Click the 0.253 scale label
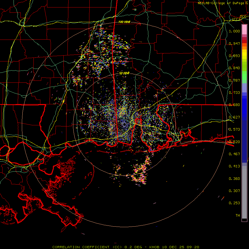This screenshot has width=249, height=249. click(x=234, y=203)
